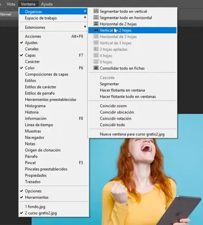Open the Notas panel
The width and height of the screenshot is (203, 225).
click(x=54, y=143)
